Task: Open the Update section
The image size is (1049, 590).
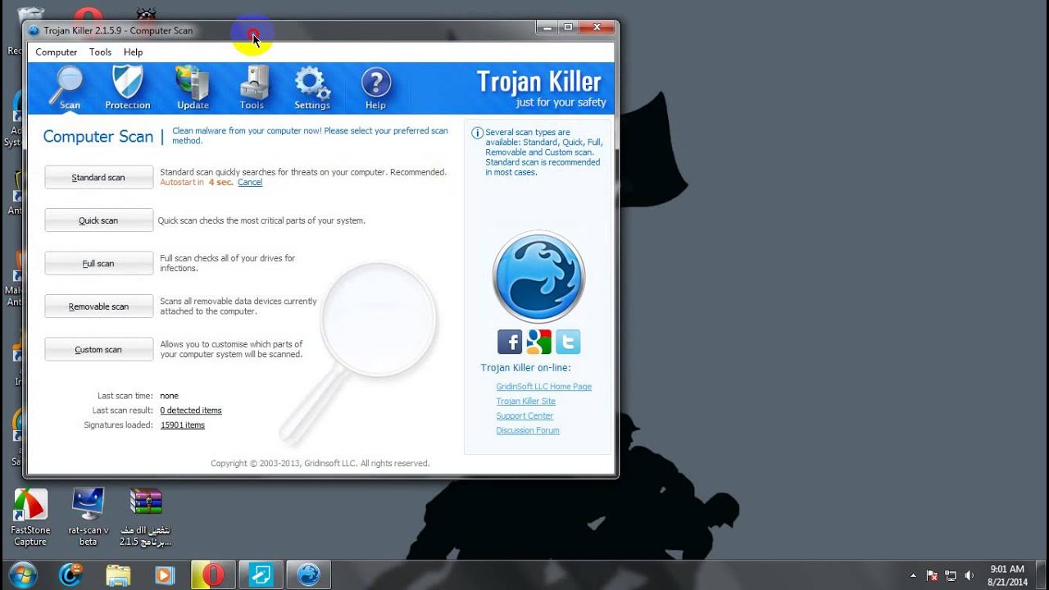Action: [193, 88]
